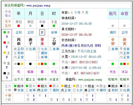
Task: Click the yellow 土 legend swatch
Action: [x=5, y=53]
